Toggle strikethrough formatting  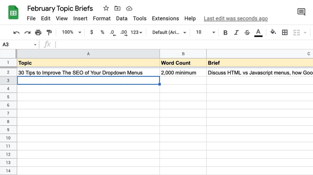point(247,32)
